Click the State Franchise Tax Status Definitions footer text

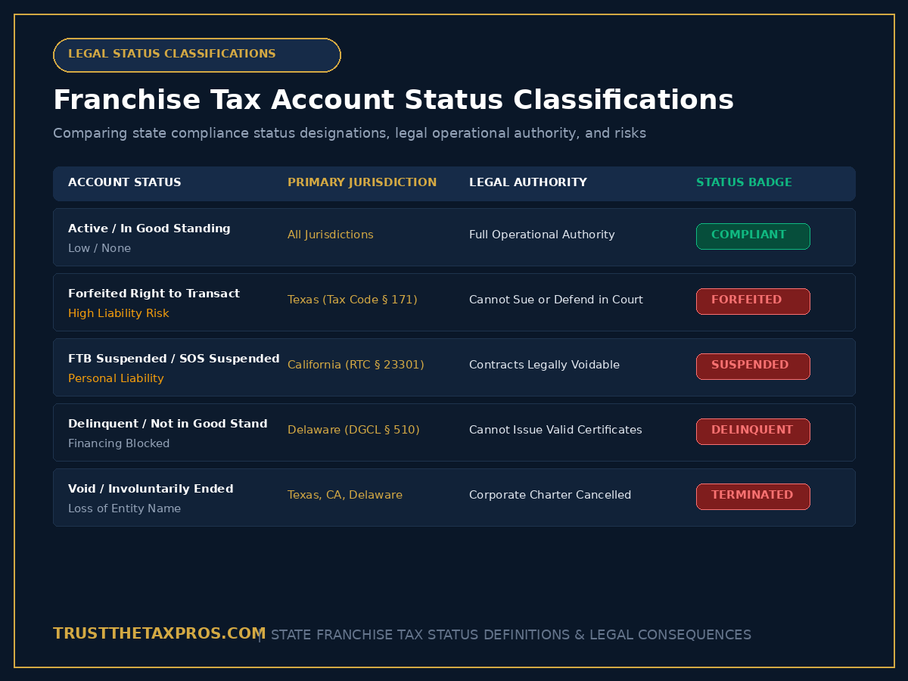click(x=511, y=635)
